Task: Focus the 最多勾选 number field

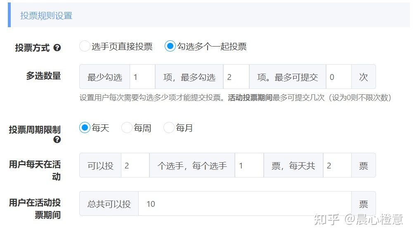Action: [236, 77]
